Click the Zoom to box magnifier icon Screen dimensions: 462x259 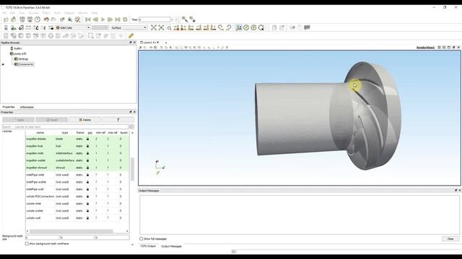pos(169,27)
